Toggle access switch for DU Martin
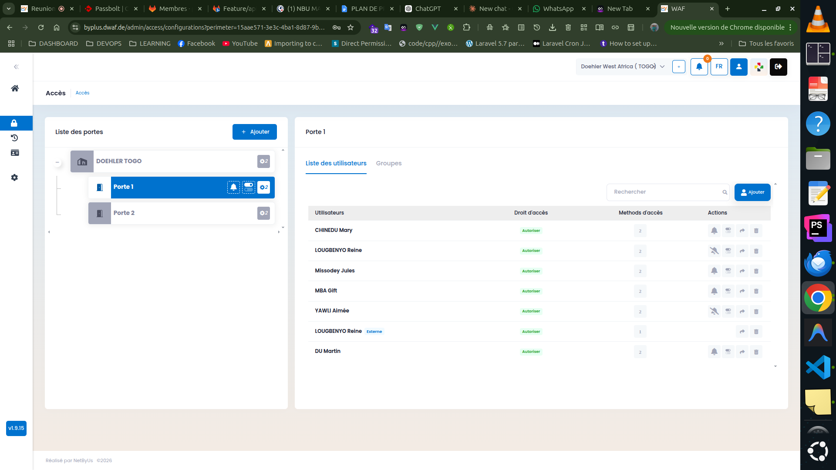The width and height of the screenshot is (836, 470). pos(728,352)
